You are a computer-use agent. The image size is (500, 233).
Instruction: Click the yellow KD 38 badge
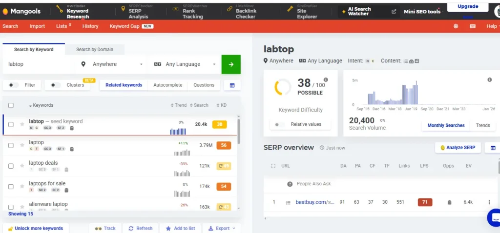point(219,124)
